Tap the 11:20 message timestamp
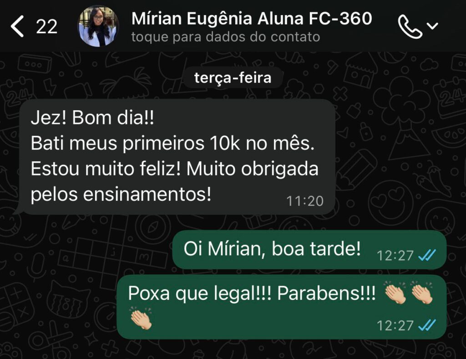Viewport: 466px width, 359px height. click(x=304, y=201)
